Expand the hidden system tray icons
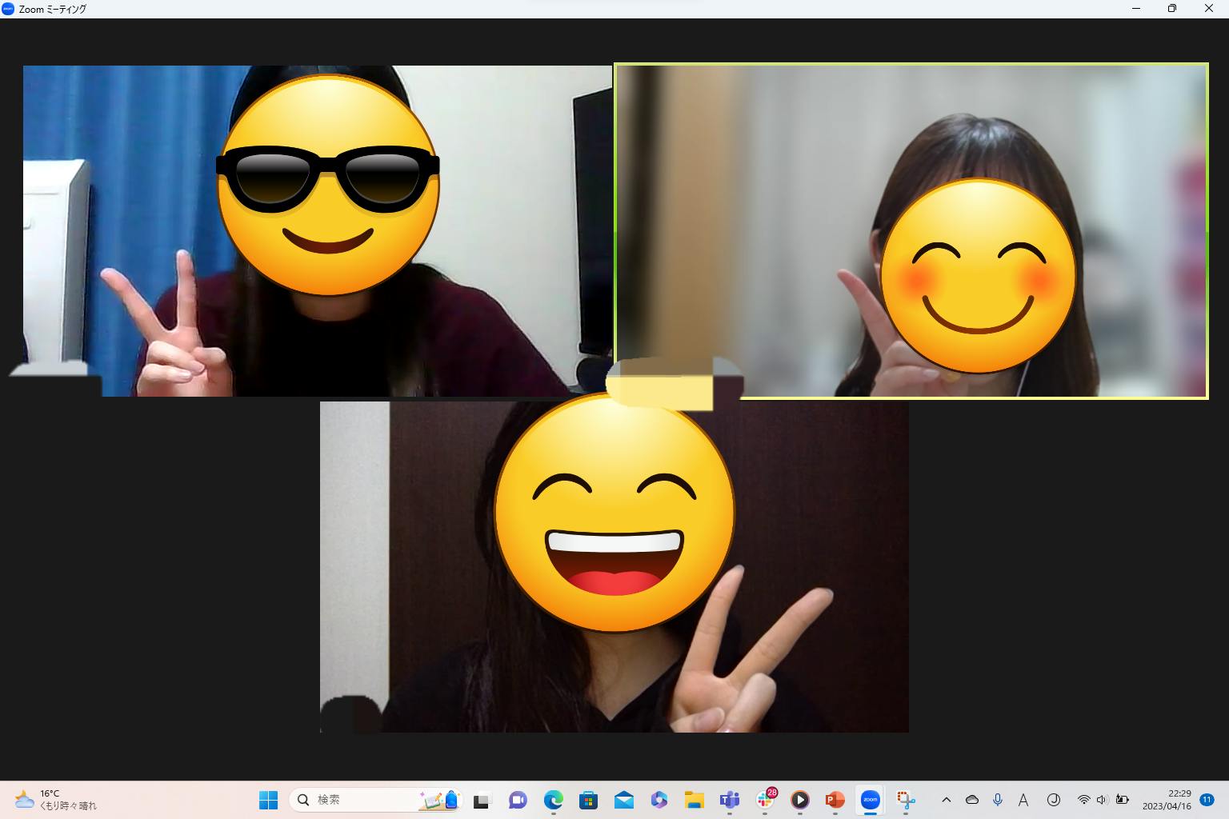The width and height of the screenshot is (1229, 819). 946,800
